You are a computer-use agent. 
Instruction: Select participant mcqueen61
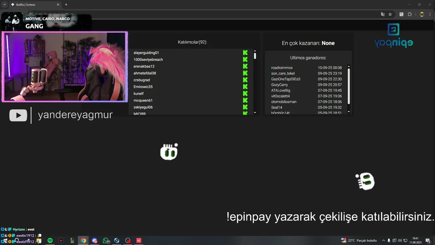tap(143, 100)
